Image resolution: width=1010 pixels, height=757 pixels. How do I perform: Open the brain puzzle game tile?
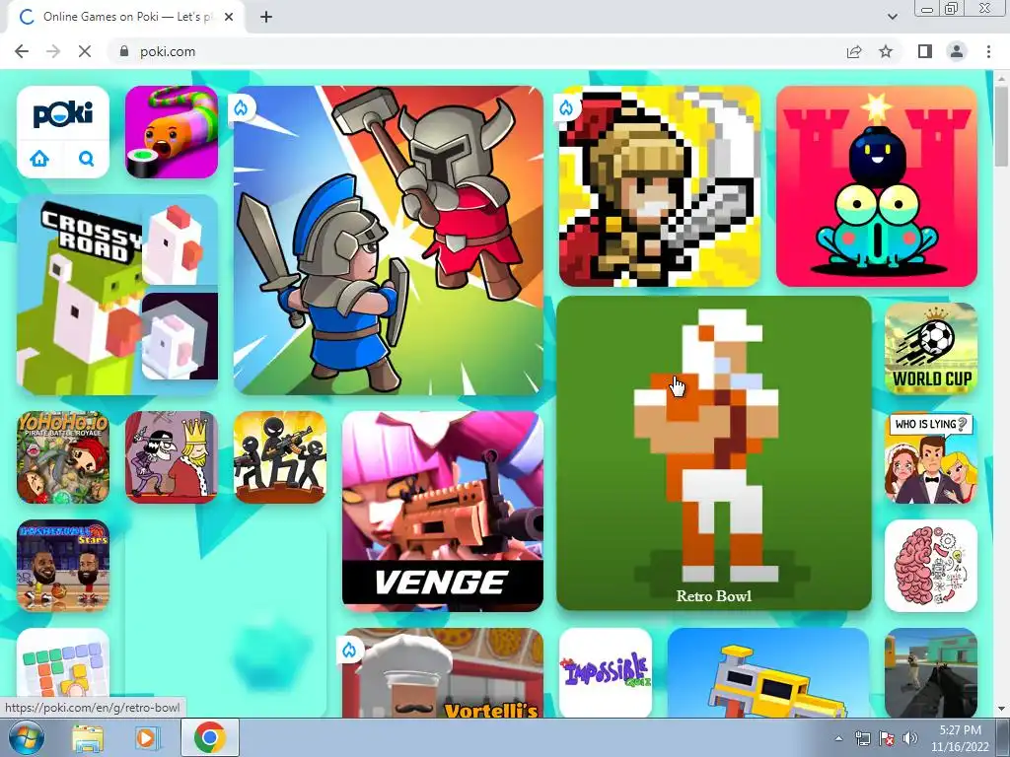pos(931,566)
